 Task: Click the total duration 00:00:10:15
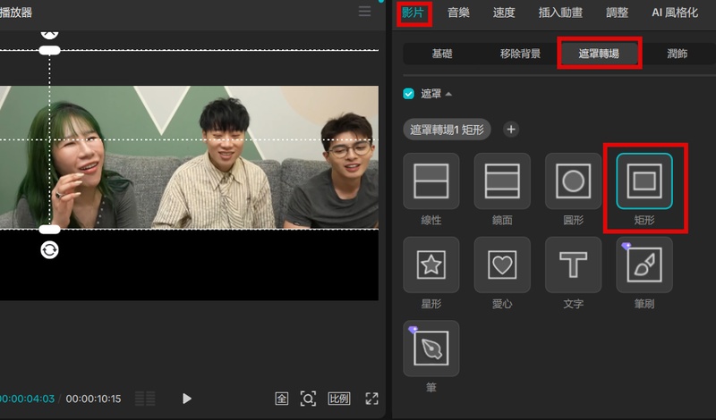coord(93,399)
